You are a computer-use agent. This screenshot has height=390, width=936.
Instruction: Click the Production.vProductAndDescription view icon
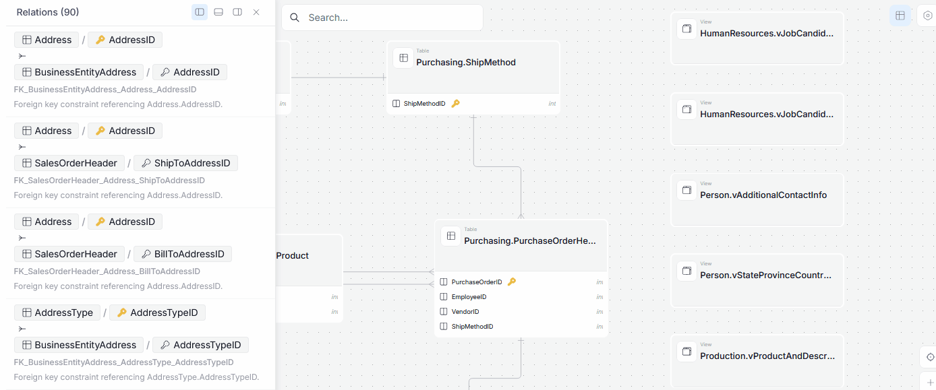click(x=687, y=352)
